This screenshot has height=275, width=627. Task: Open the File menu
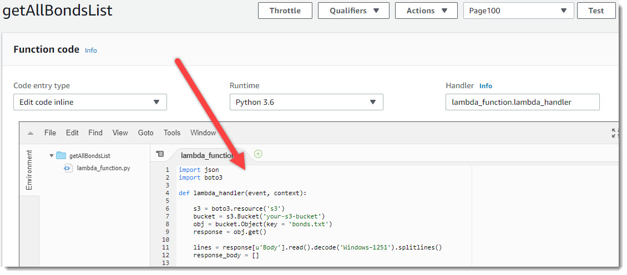pyautogui.click(x=50, y=133)
